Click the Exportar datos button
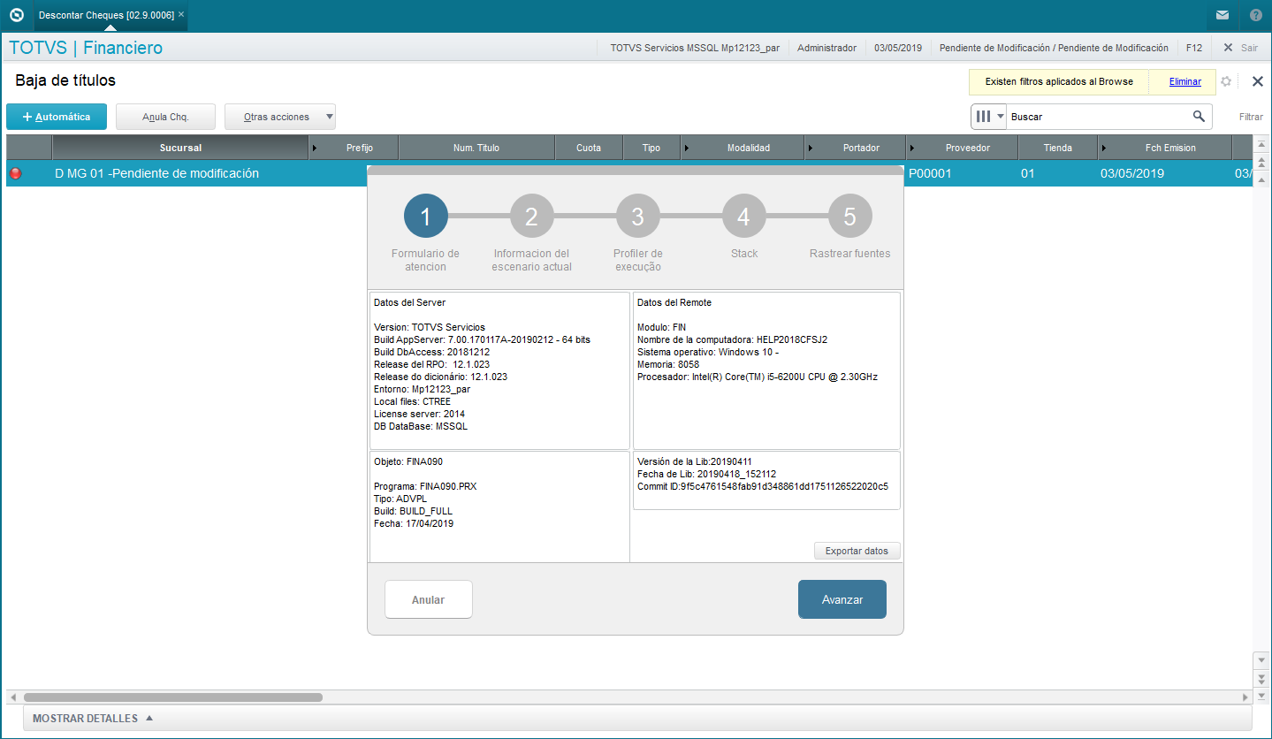The image size is (1272, 739). click(857, 551)
